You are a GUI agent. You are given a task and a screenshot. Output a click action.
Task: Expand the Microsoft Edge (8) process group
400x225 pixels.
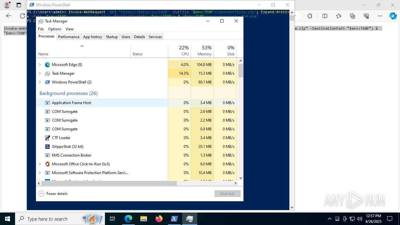point(40,65)
